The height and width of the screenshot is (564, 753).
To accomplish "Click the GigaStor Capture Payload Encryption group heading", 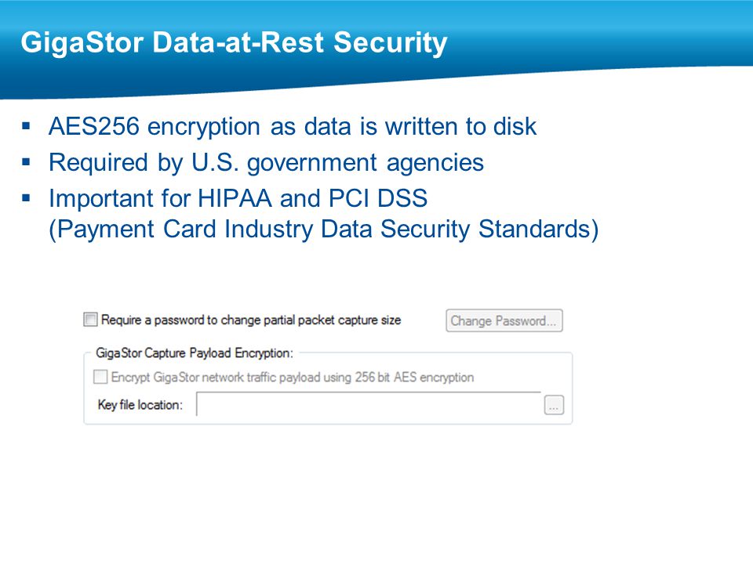I will click(195, 353).
